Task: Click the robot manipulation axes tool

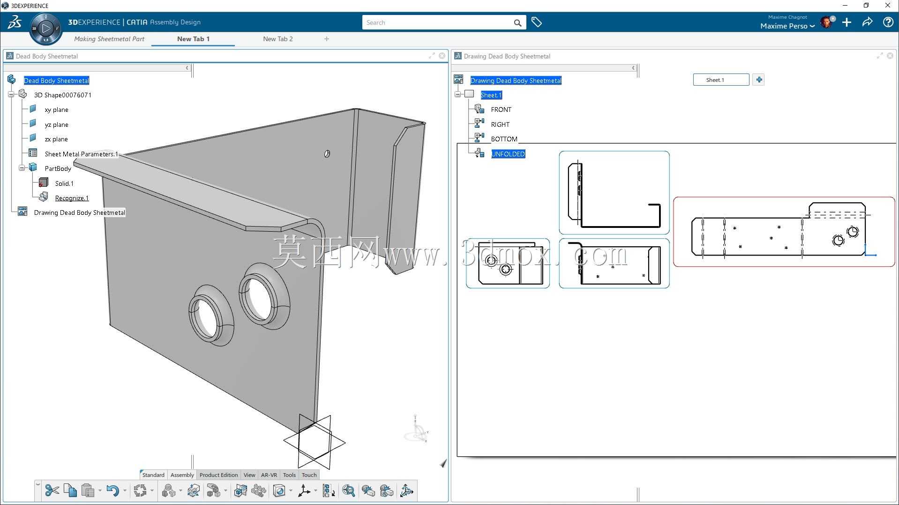Action: (x=407, y=490)
